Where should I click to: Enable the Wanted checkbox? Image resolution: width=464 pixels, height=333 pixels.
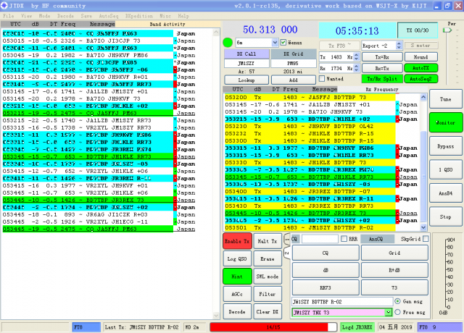click(x=322, y=79)
